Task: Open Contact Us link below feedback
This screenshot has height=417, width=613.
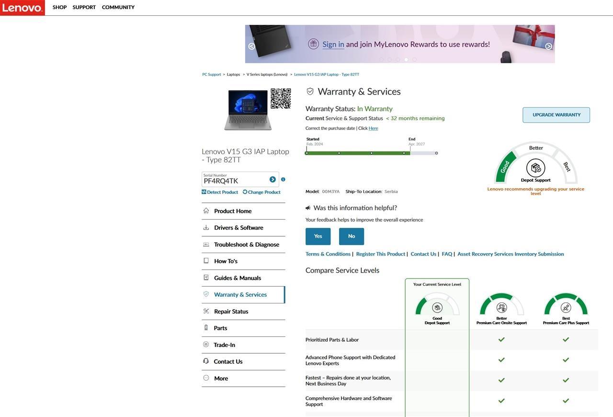Action: click(423, 254)
